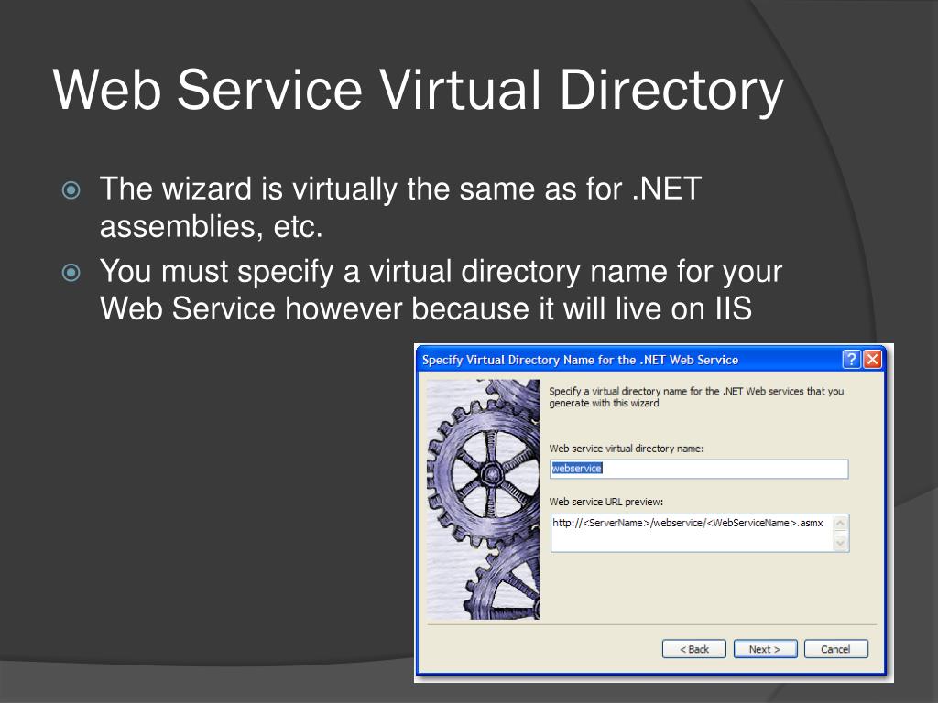Image resolution: width=938 pixels, height=703 pixels.
Task: Select the dialog title bar text
Action: point(580,360)
